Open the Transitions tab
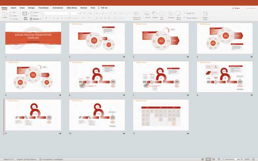 tap(44, 8)
